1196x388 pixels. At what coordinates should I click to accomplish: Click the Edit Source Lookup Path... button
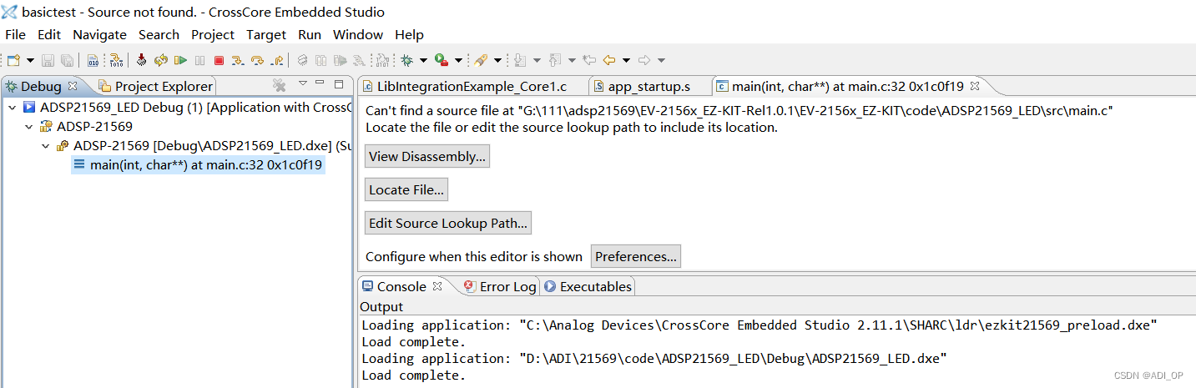tap(448, 223)
